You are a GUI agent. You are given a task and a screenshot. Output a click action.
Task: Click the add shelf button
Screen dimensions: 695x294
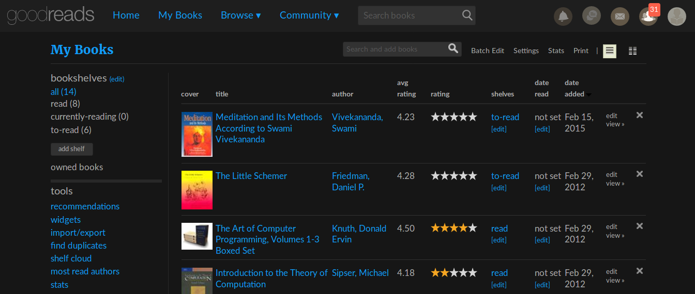[71, 149]
